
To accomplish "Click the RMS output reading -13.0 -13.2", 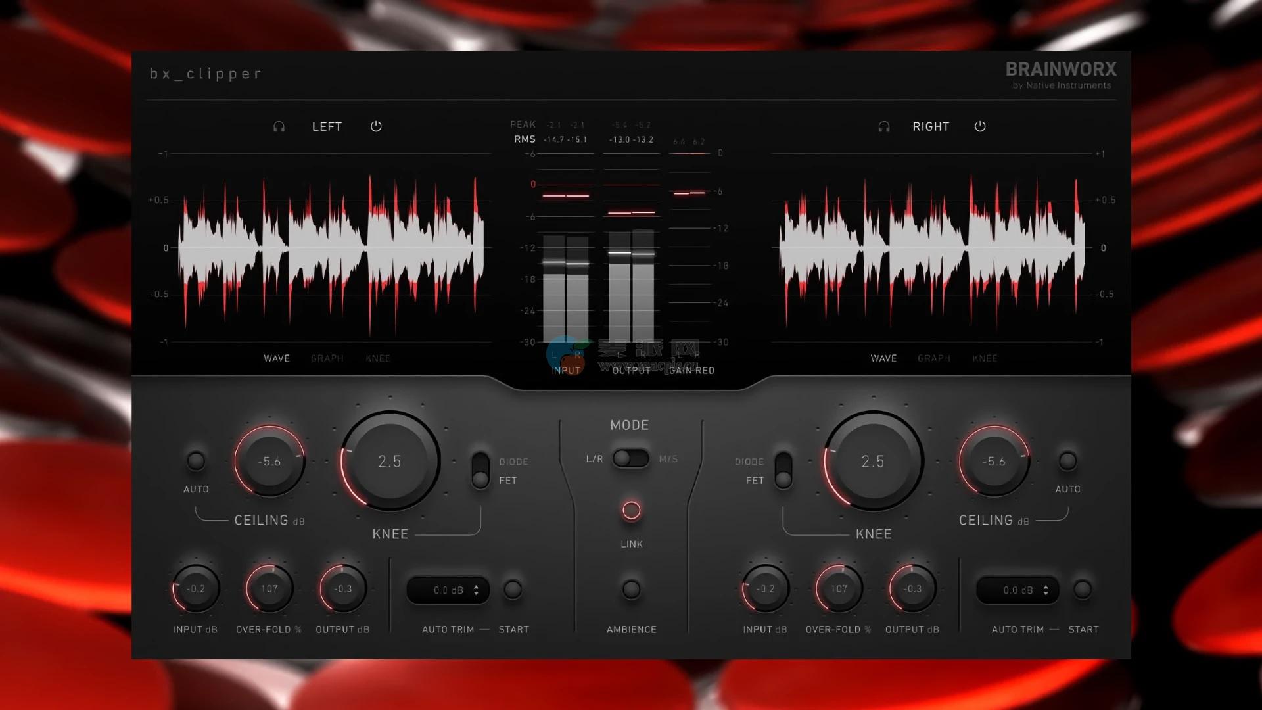I will pos(631,139).
